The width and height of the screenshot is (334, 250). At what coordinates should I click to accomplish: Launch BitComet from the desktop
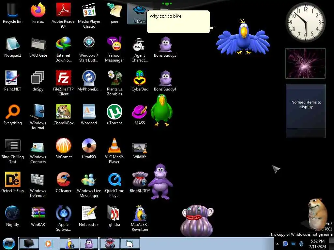pos(63,148)
